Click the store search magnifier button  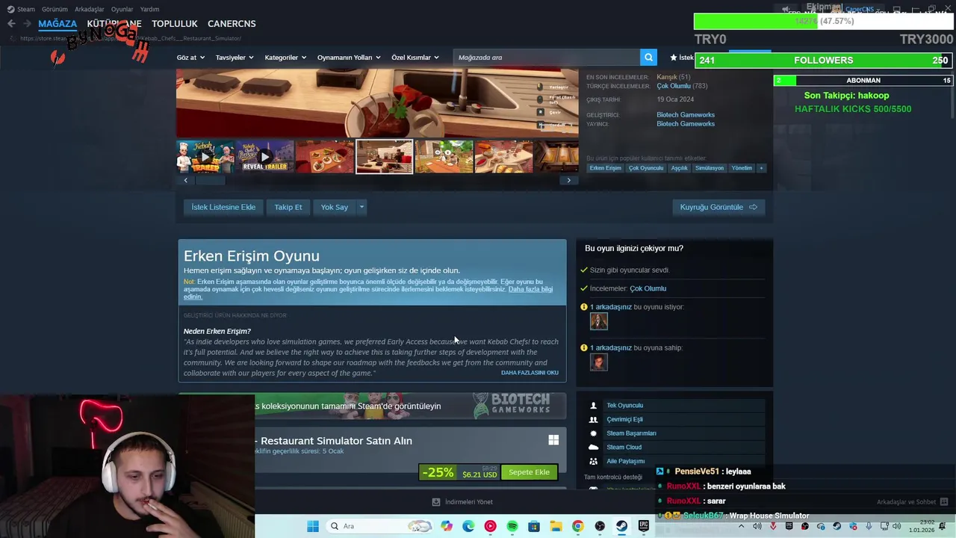pyautogui.click(x=648, y=57)
